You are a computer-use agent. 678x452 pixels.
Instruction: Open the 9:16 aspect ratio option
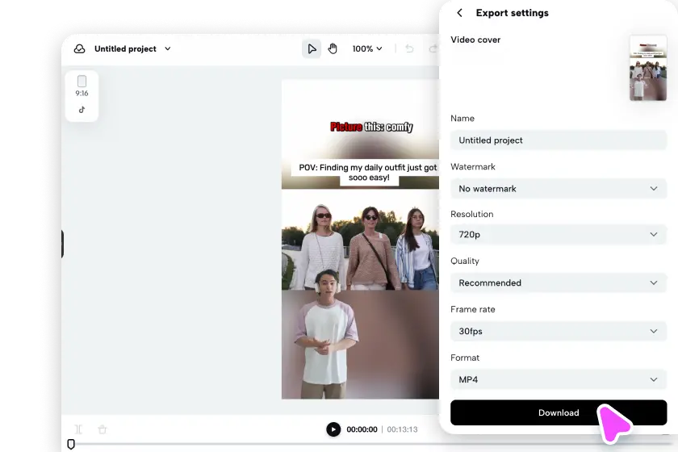[x=82, y=86]
